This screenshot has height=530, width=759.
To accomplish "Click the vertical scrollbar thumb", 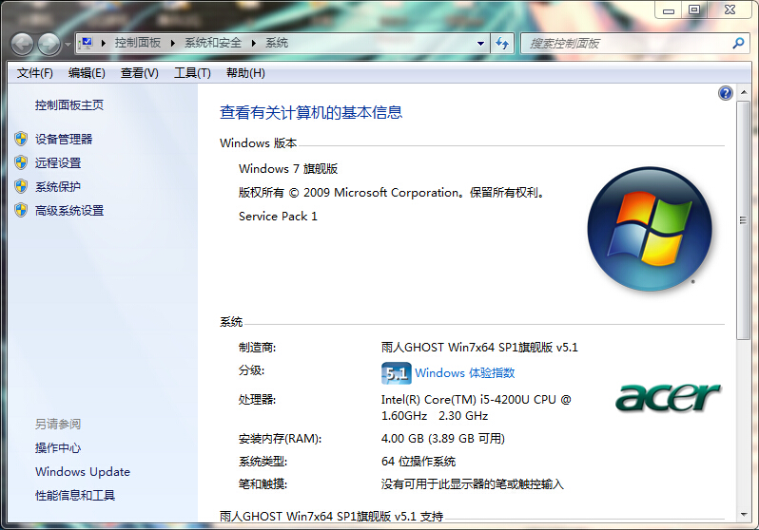I will coord(744,220).
